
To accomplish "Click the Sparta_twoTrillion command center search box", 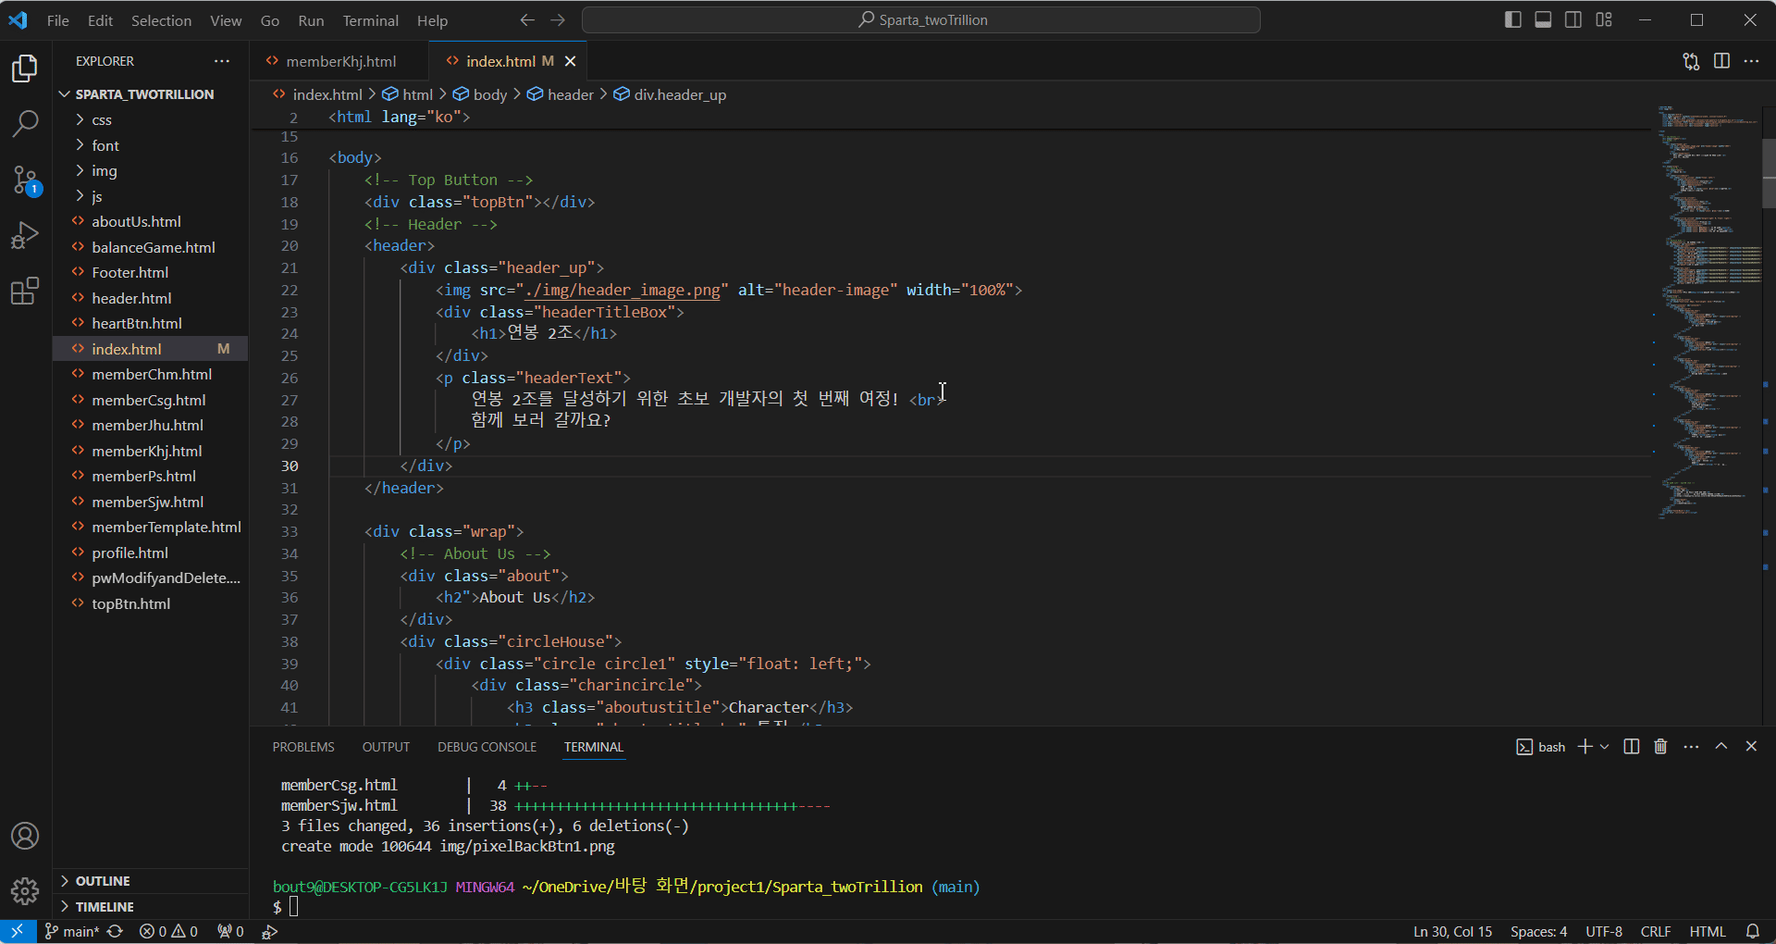I will [921, 20].
